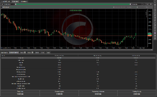Enable the Režim Vizuál checkbox
157x97 pixels.
[x=1, y=7]
